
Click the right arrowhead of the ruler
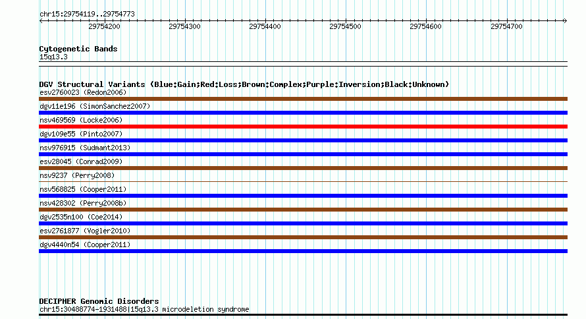[566, 21]
